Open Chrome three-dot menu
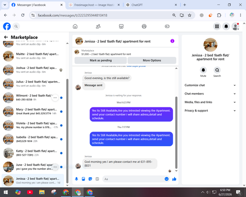This screenshot has height=197, width=246. click(x=241, y=15)
